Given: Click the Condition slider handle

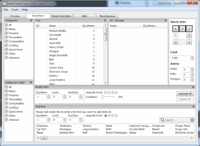Looking at the screenshot, I should point(102,97).
